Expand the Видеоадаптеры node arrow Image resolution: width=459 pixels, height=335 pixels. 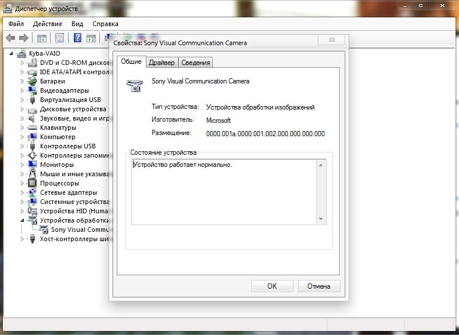pos(22,90)
